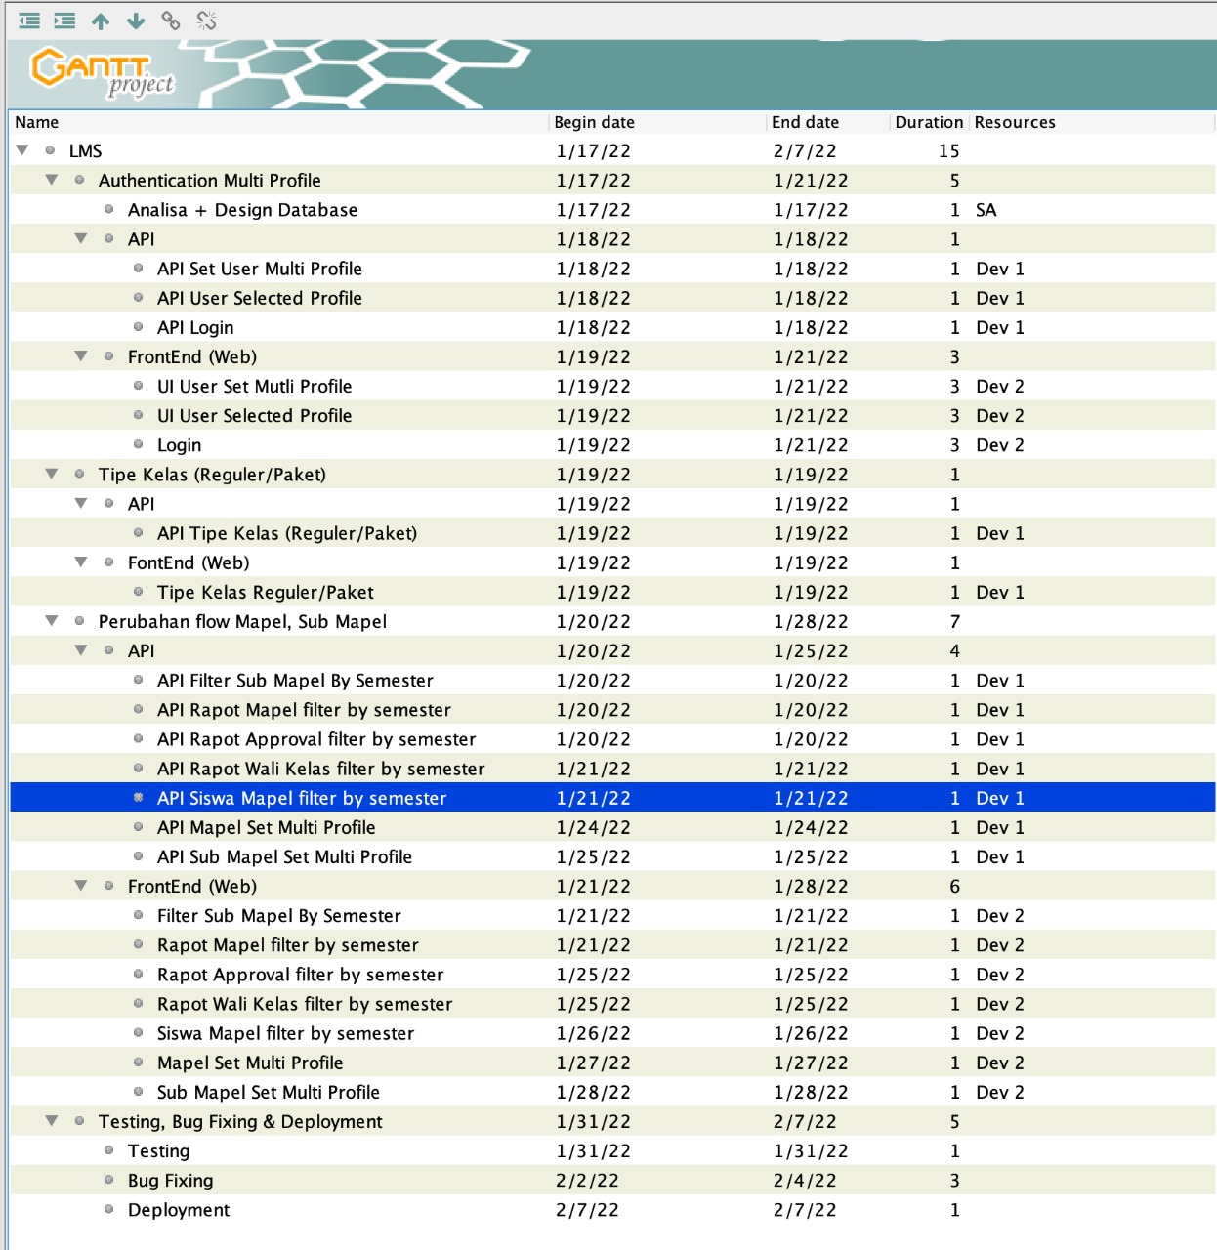Viewport: 1217px width, 1250px height.
Task: Click the unindent task toolbar icon
Action: (x=29, y=21)
